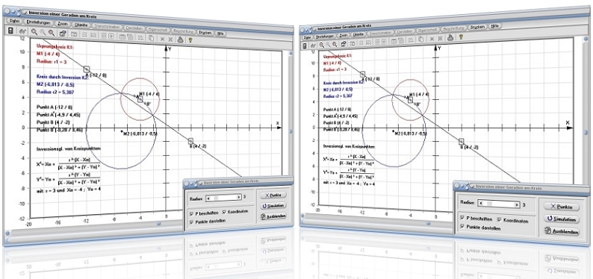Click the Radius slider thumb in right control panel
The height and width of the screenshot is (279, 593).
click(x=490, y=204)
